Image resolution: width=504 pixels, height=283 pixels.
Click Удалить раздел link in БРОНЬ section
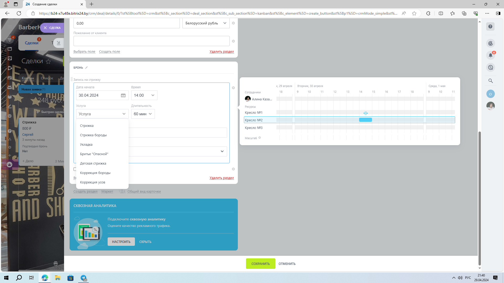click(222, 178)
